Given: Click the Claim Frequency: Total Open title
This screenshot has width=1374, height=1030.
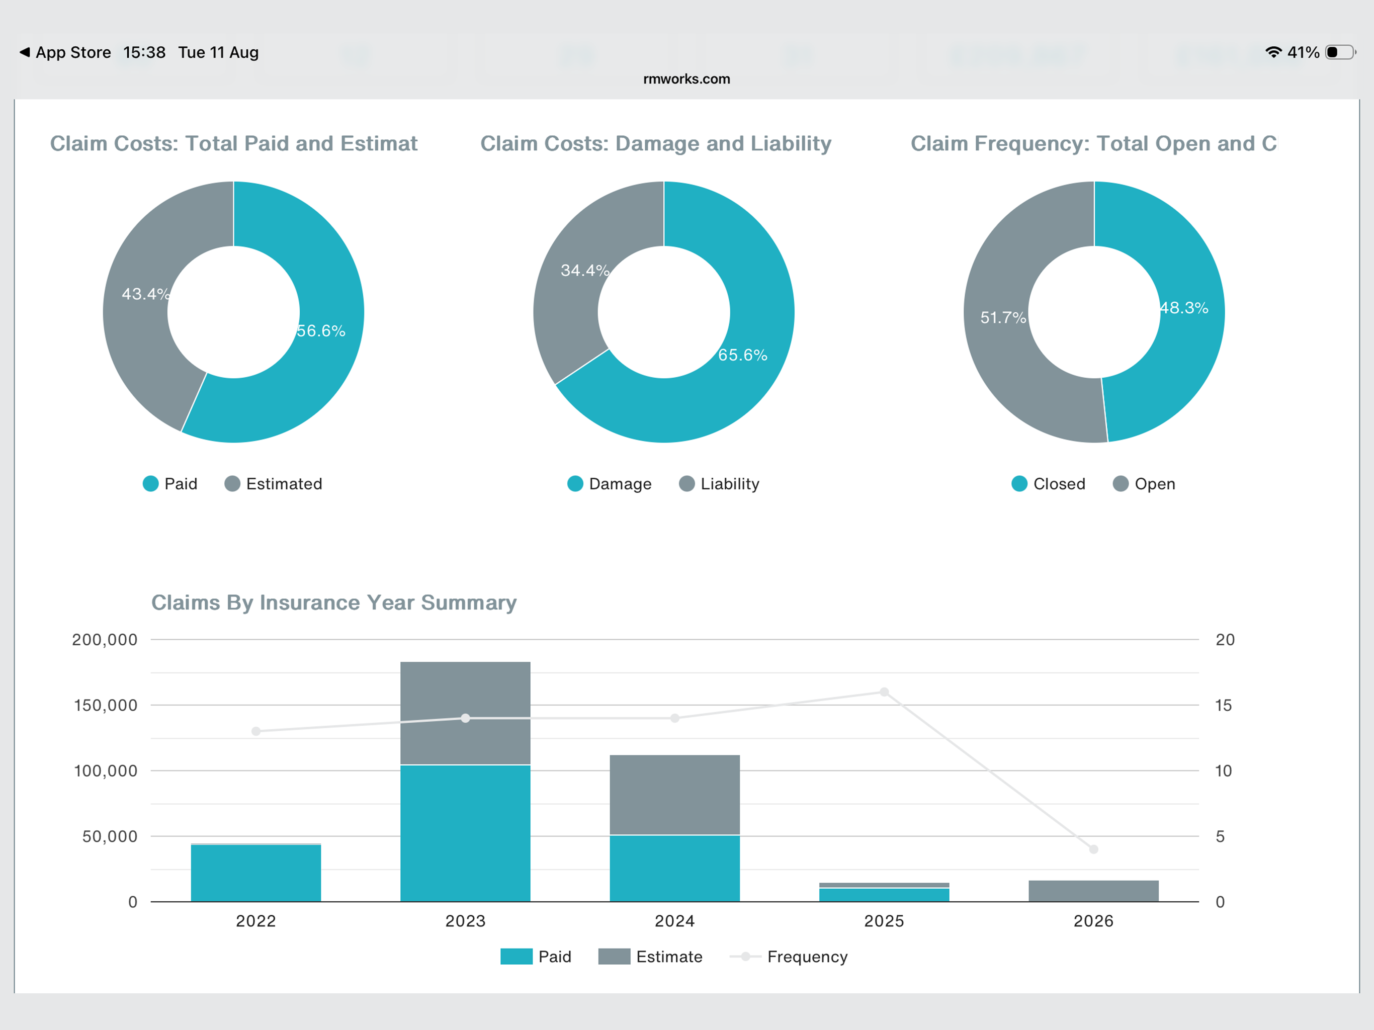Looking at the screenshot, I should tap(1094, 143).
